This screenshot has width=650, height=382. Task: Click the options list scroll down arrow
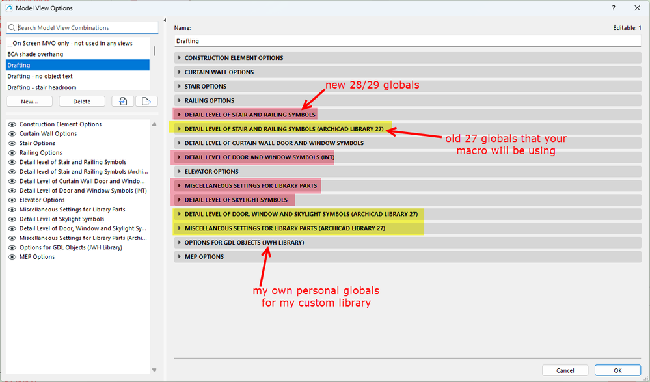coord(154,370)
